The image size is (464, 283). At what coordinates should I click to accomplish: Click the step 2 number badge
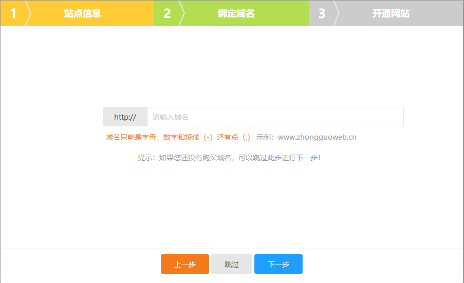(167, 13)
